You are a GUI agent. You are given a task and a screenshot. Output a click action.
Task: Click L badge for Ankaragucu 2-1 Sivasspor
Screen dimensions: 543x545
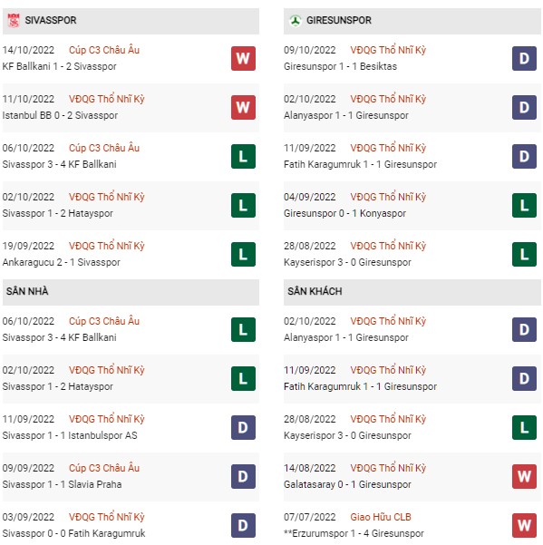[x=243, y=255]
